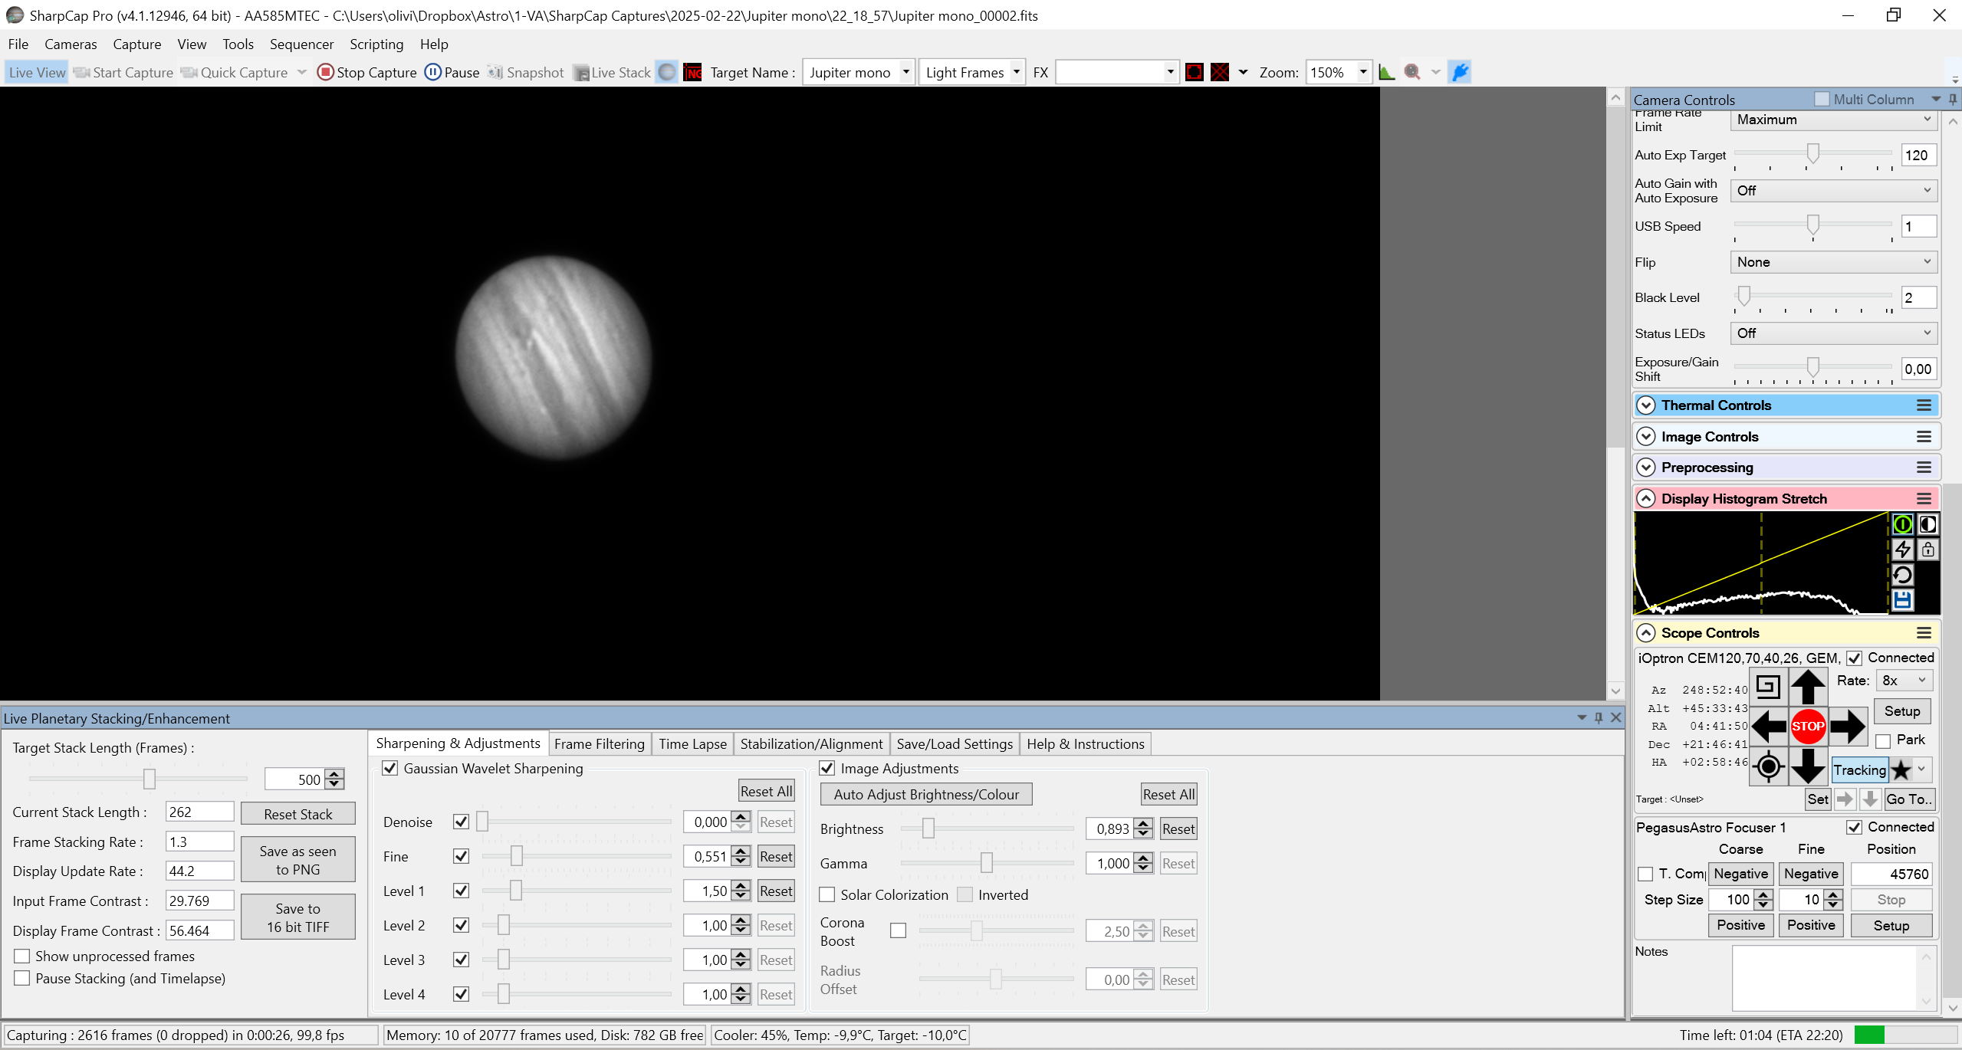Click the Pause capture toolbar button
1962x1050 pixels.
click(452, 72)
